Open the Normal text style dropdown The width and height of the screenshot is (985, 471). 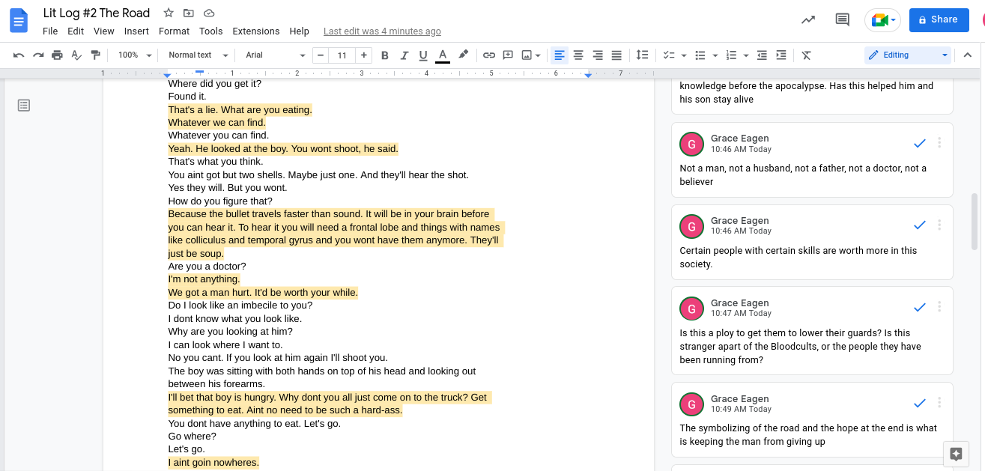click(196, 55)
